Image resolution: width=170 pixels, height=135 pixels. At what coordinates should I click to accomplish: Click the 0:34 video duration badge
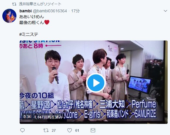pyautogui.click(x=27, y=117)
